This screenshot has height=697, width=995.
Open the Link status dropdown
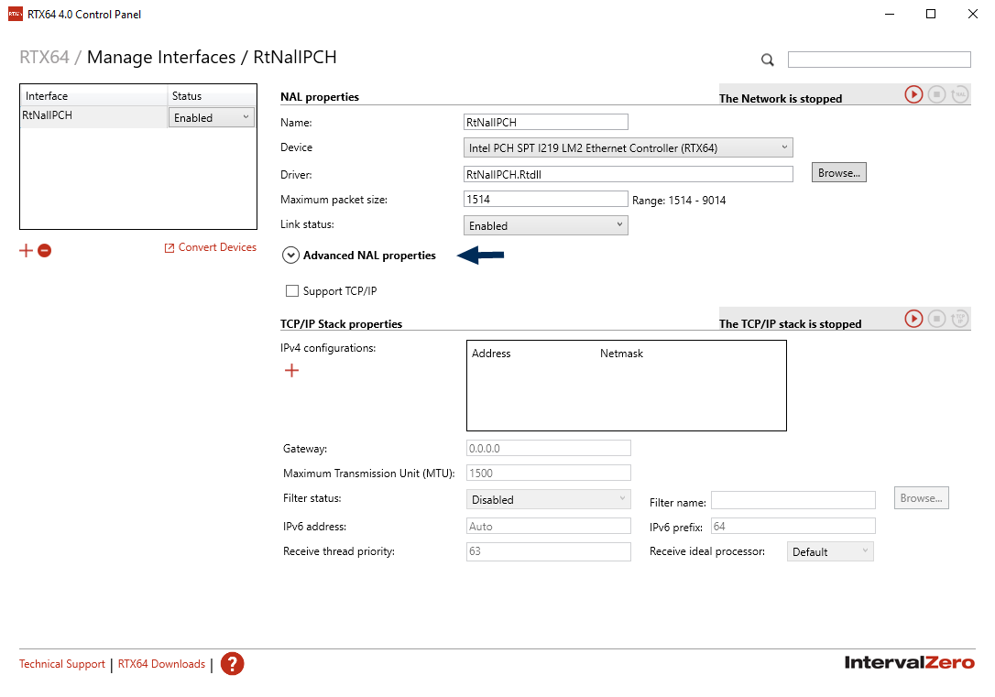tap(546, 226)
